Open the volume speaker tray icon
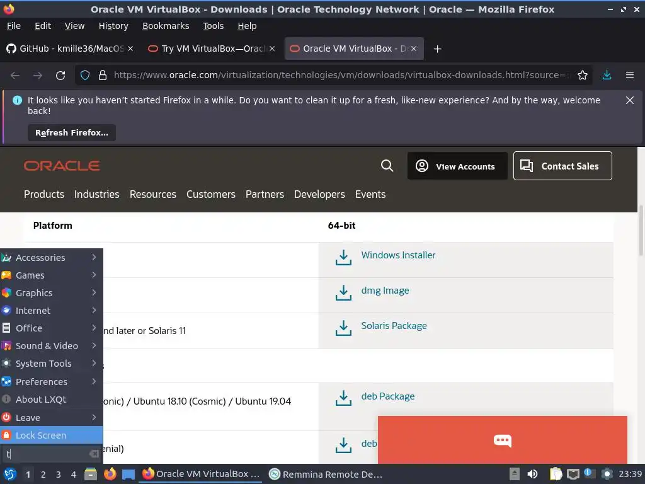 pos(532,474)
